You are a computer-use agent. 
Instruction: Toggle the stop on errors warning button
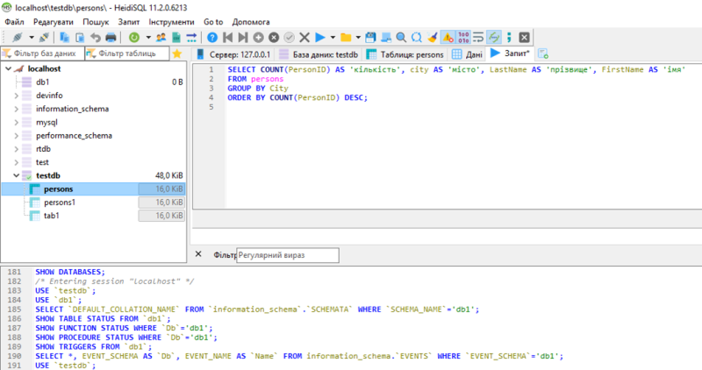tap(448, 38)
